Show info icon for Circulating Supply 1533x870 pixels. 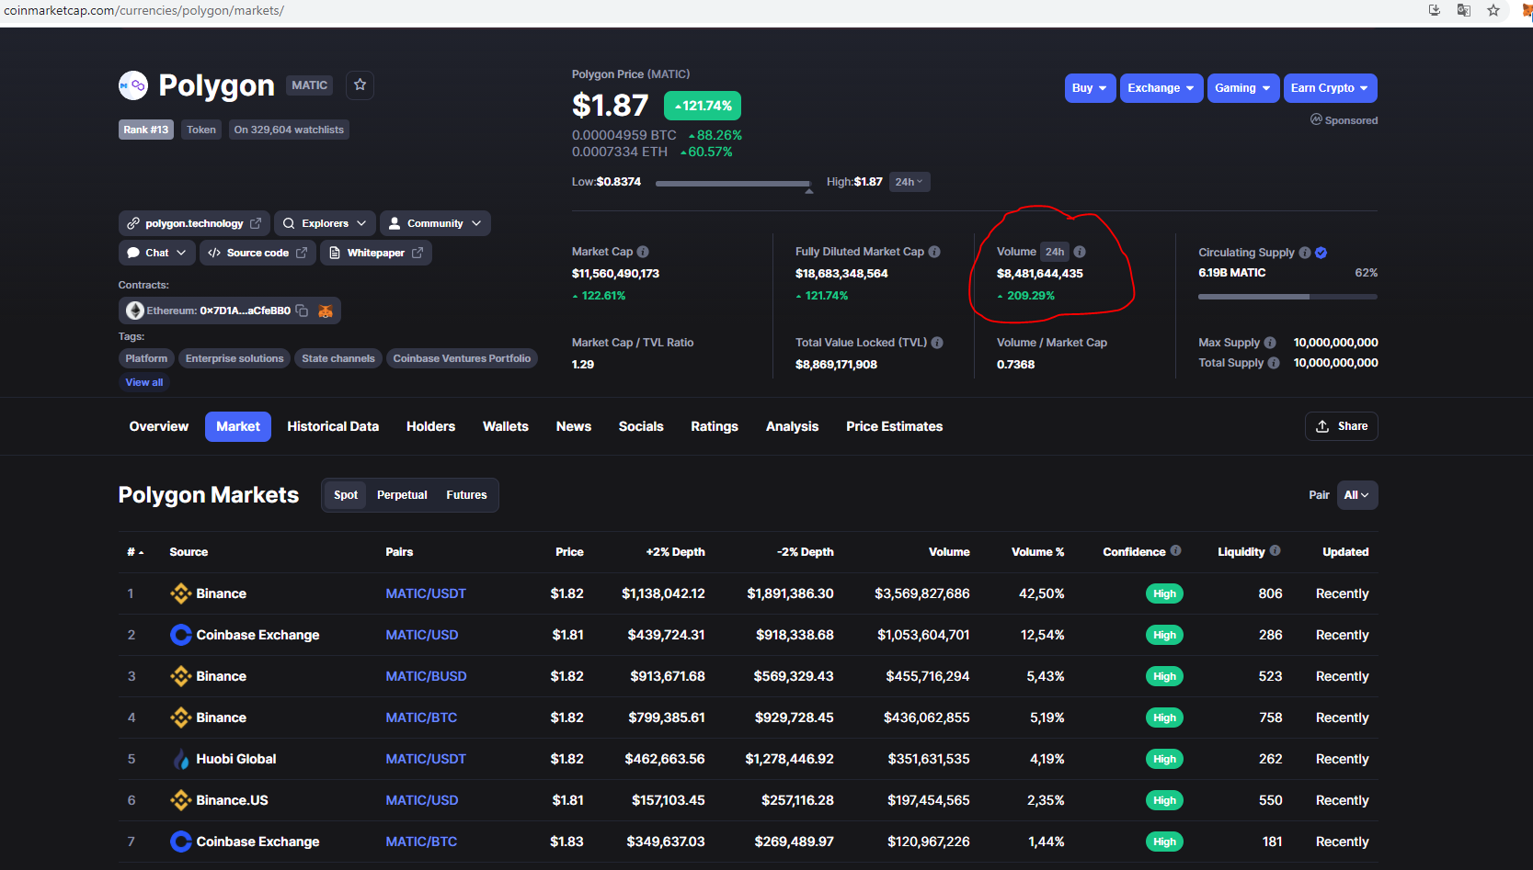click(x=1304, y=253)
